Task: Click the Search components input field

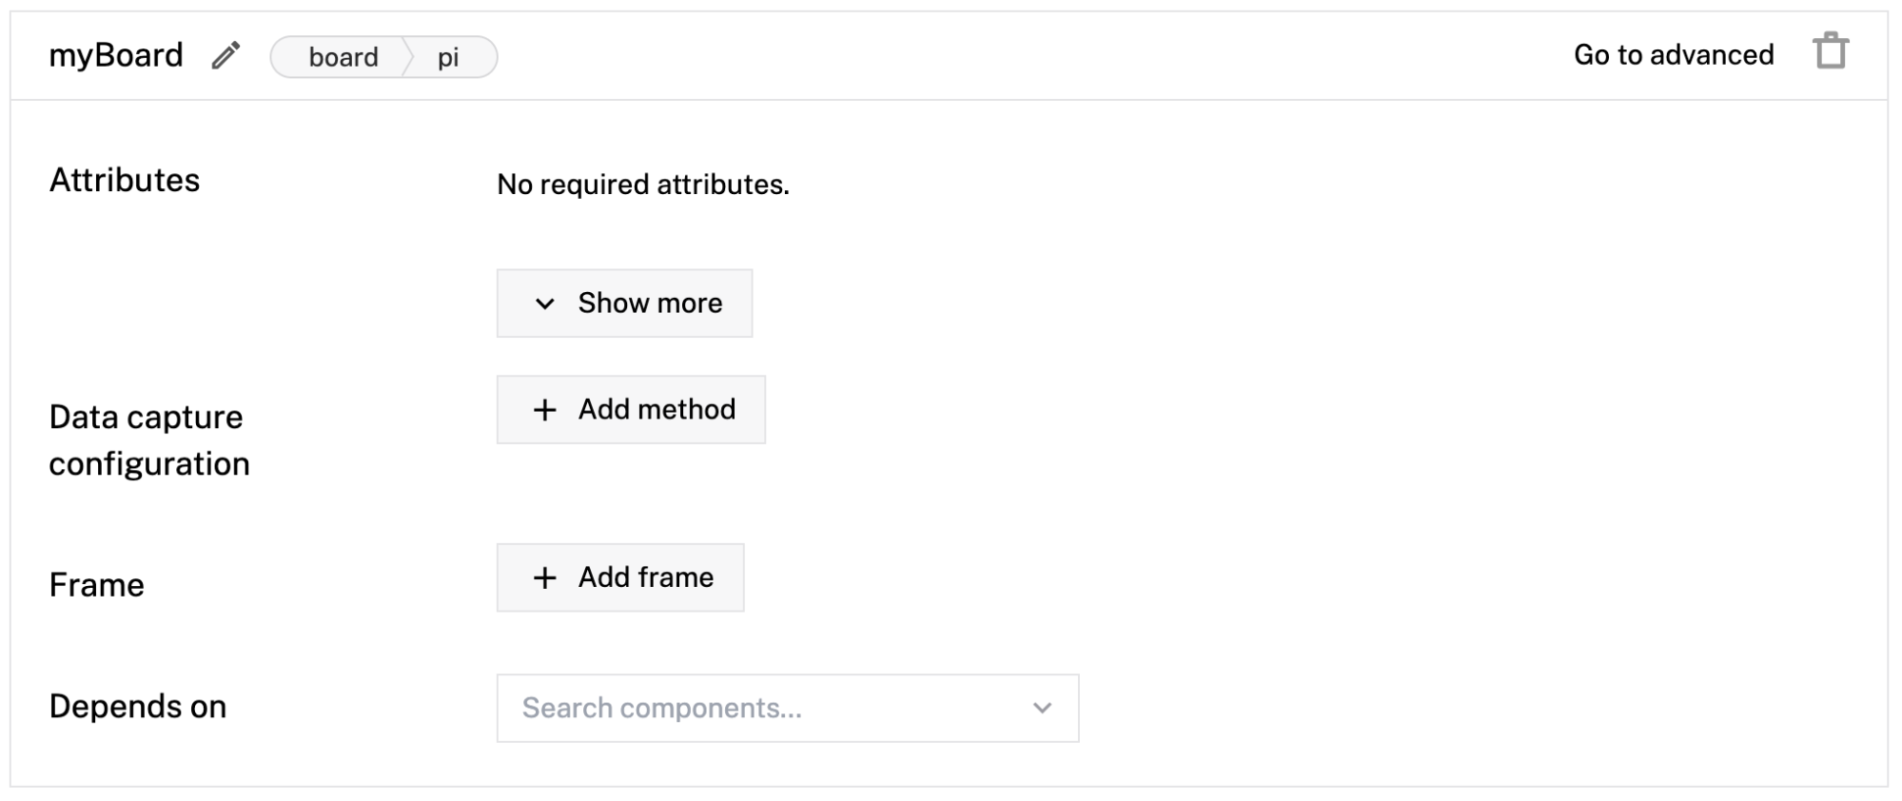Action: point(714,707)
